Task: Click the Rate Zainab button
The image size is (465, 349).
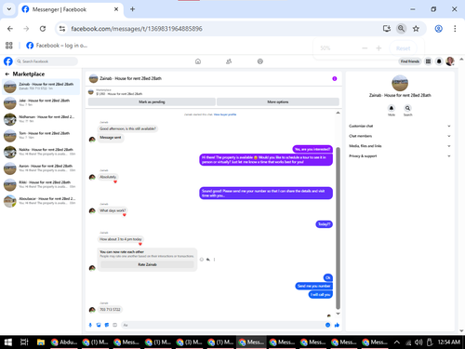Action: pyautogui.click(x=147, y=264)
